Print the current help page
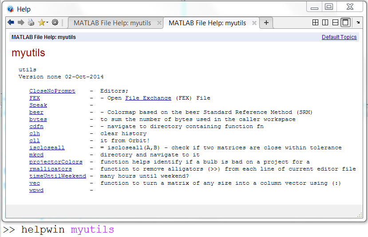Image resolution: width=368 pixels, height=237 pixels. click(31, 23)
